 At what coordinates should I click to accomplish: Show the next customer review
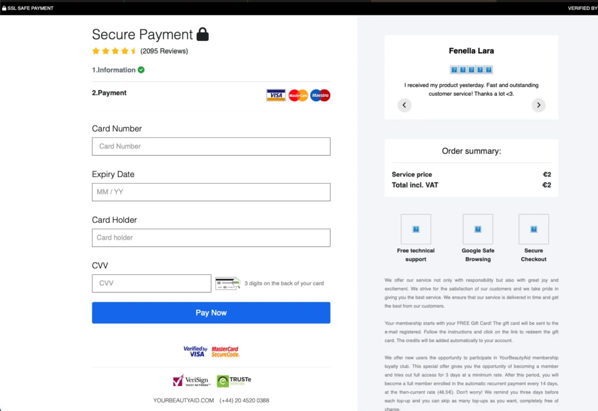[x=538, y=105]
